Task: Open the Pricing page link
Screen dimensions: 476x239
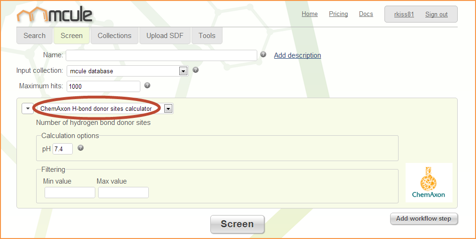Action: tap(338, 14)
